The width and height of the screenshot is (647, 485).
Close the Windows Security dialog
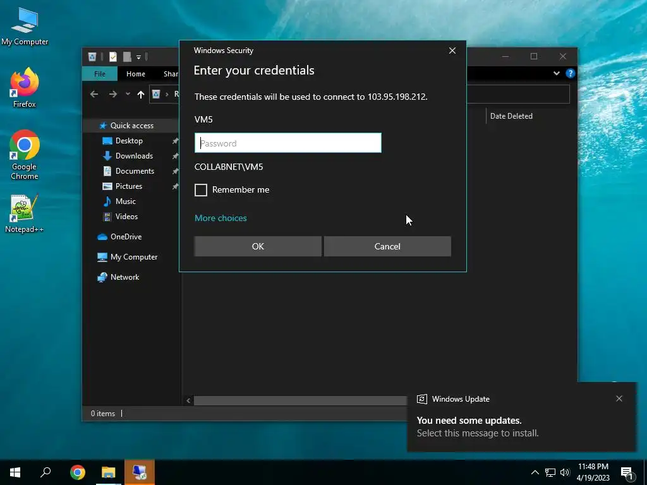coord(452,51)
